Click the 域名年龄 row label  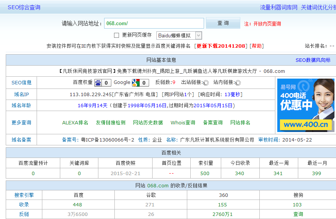(x=21, y=105)
